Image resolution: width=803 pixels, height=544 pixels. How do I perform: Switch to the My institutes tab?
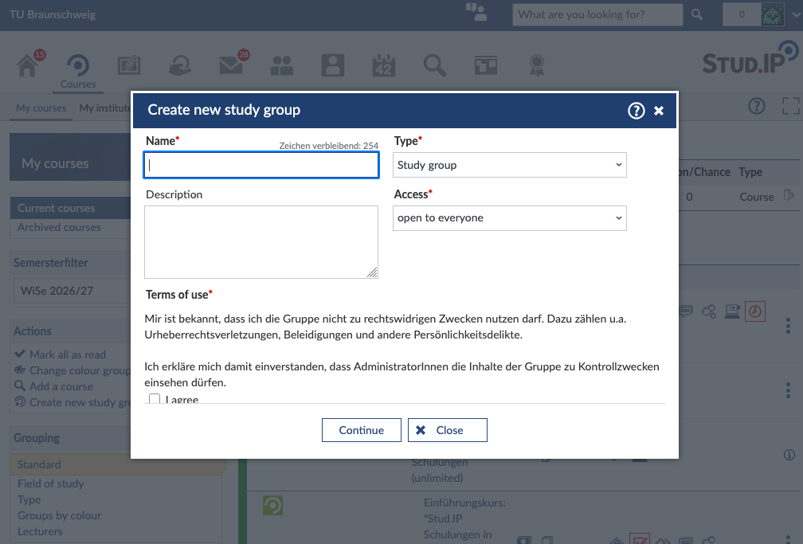[105, 108]
